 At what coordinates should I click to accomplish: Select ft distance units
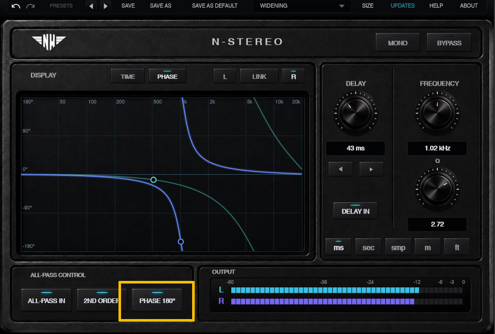[x=456, y=247]
